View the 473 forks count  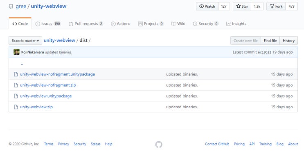click(x=292, y=7)
